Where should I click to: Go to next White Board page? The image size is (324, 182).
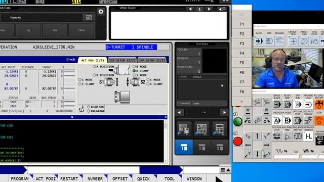(209, 9)
